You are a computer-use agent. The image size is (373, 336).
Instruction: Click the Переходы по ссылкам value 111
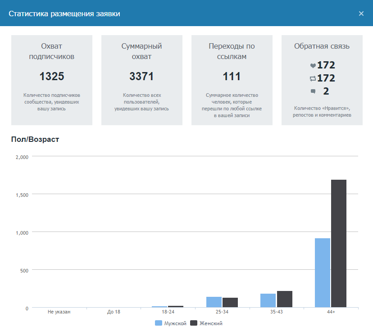tap(232, 77)
